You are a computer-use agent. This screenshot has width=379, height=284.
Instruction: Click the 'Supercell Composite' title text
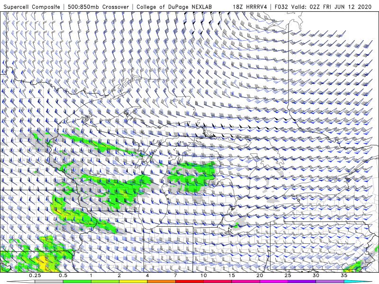point(32,7)
